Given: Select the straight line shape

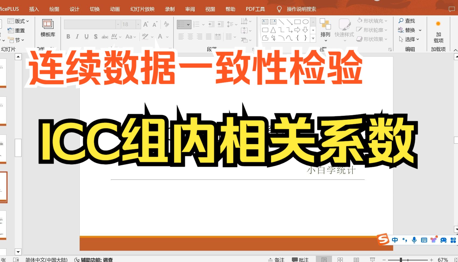Looking at the screenshot, I should click(x=281, y=22).
